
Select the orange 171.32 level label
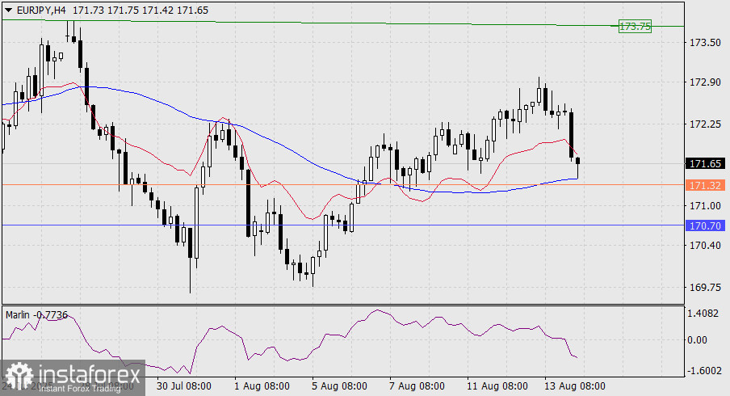[x=705, y=185]
